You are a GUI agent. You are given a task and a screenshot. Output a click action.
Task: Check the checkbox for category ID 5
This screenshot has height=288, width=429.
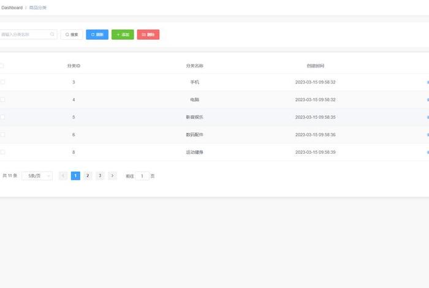(2, 117)
